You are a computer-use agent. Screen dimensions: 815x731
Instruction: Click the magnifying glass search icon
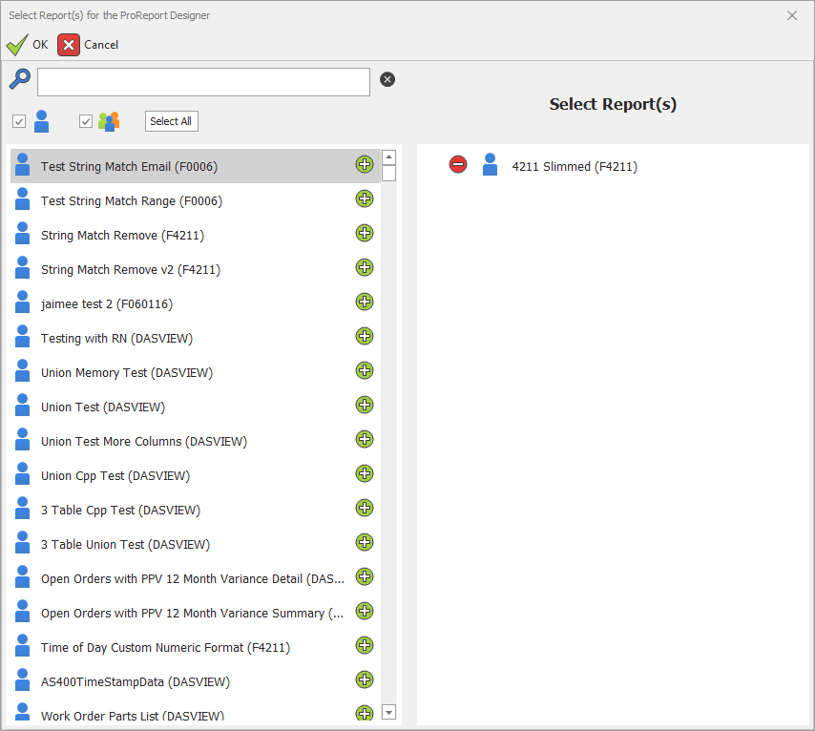[20, 79]
